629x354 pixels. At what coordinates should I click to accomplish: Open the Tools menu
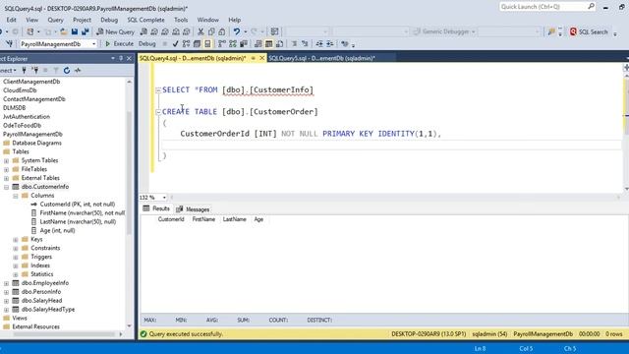point(181,20)
